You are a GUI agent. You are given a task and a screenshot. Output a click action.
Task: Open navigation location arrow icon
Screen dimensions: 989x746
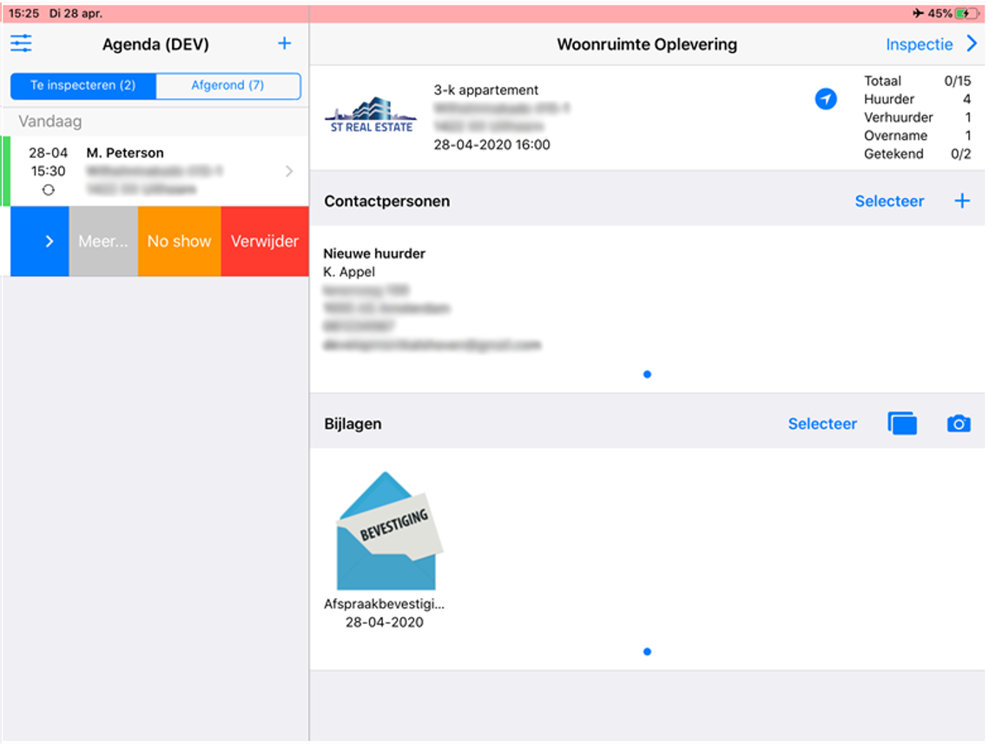point(826,99)
